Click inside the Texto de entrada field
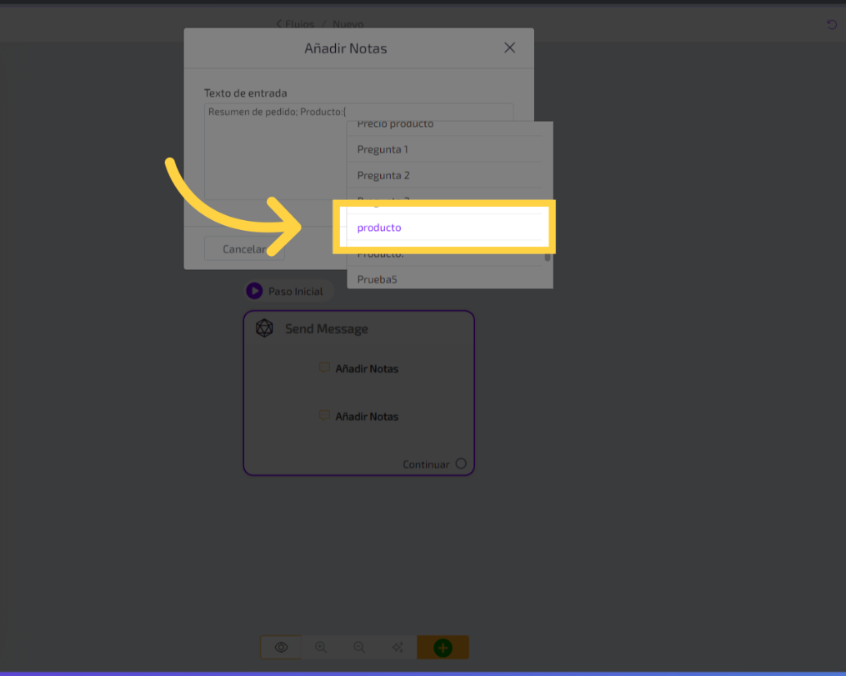Viewport: 846px width, 676px height. (x=275, y=150)
